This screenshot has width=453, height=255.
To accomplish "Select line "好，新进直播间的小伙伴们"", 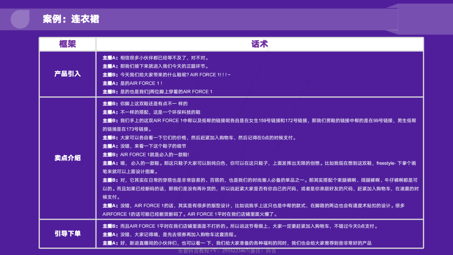I will tap(237, 243).
